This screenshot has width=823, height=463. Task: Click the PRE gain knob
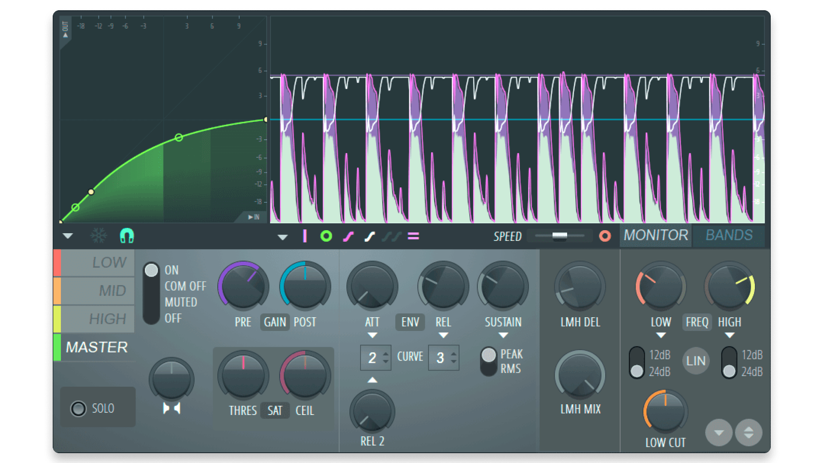pos(243,286)
